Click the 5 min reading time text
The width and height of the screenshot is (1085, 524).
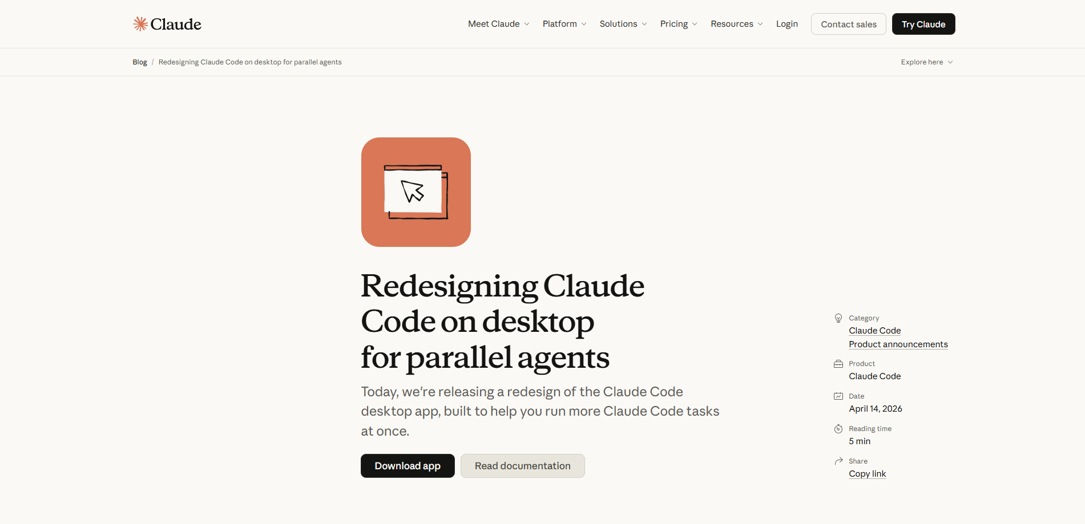click(860, 441)
